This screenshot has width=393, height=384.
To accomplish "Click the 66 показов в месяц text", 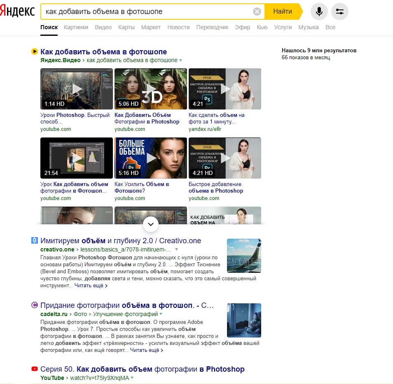I will (306, 58).
